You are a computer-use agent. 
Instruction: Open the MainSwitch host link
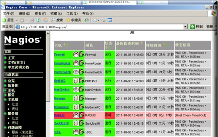(62, 89)
